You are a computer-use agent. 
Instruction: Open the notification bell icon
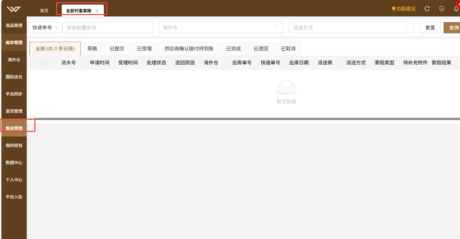(x=456, y=9)
